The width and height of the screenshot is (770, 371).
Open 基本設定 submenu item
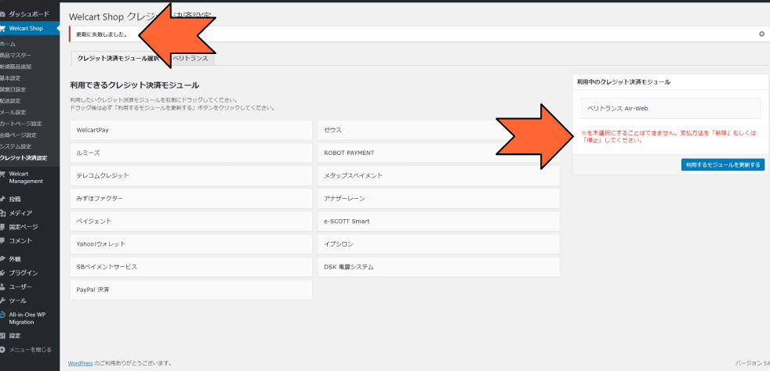coord(10,78)
